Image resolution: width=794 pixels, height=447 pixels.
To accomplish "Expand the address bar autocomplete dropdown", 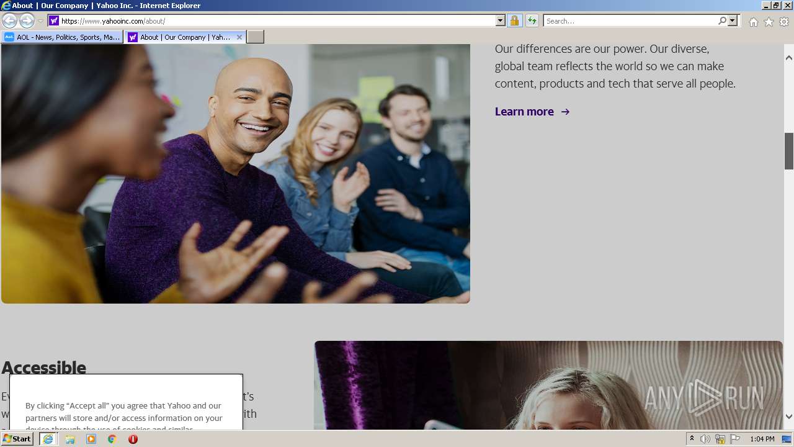I will coord(501,20).
